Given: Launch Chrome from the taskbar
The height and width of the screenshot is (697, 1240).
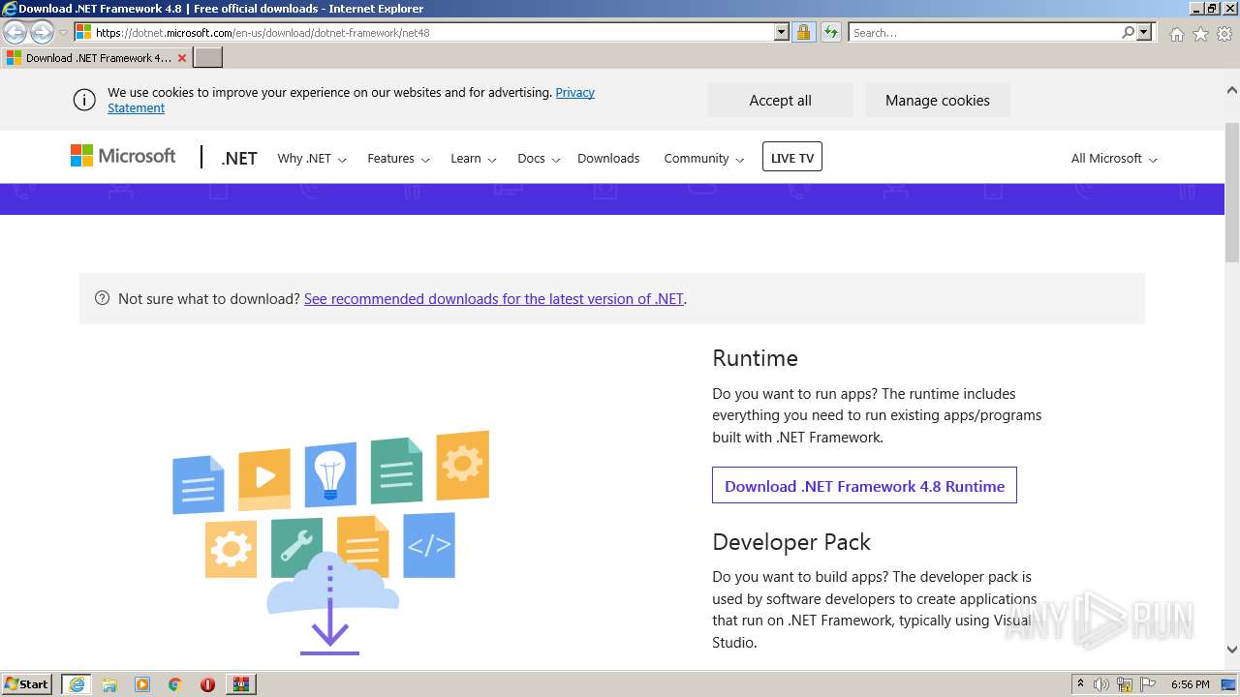Looking at the screenshot, I should (175, 684).
